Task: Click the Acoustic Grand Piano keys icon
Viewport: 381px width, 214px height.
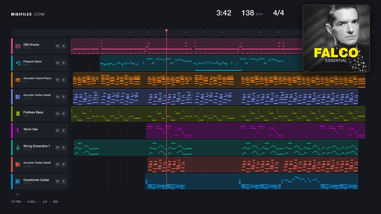Action: pyautogui.click(x=18, y=80)
